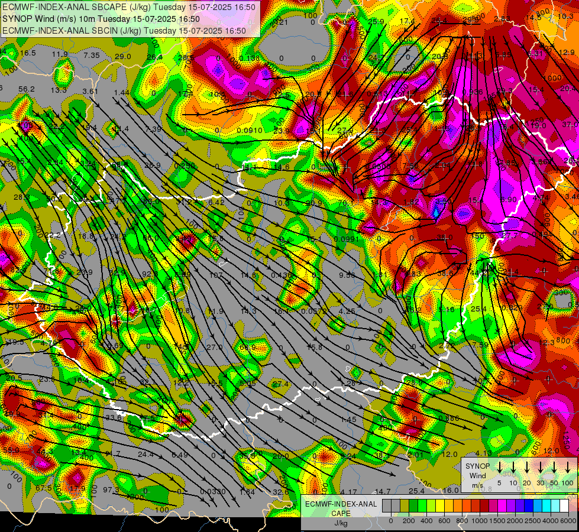Pick the bright cyan swatch in CAPE colorbar

[547, 505]
